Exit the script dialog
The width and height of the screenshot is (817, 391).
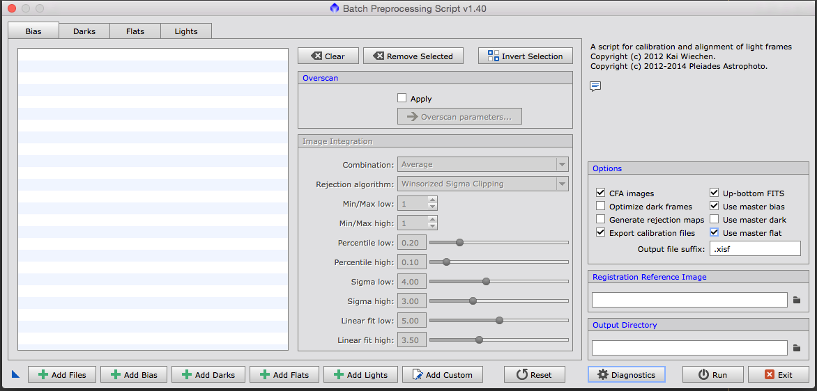point(779,374)
